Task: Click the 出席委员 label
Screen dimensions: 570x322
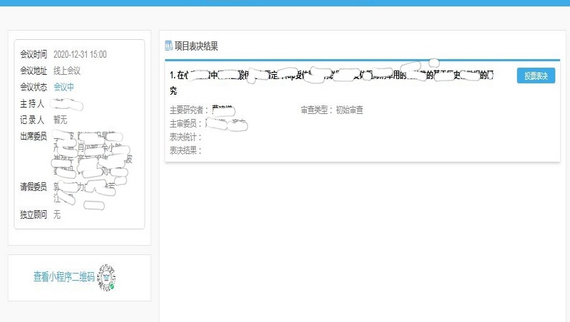Action: [33, 136]
